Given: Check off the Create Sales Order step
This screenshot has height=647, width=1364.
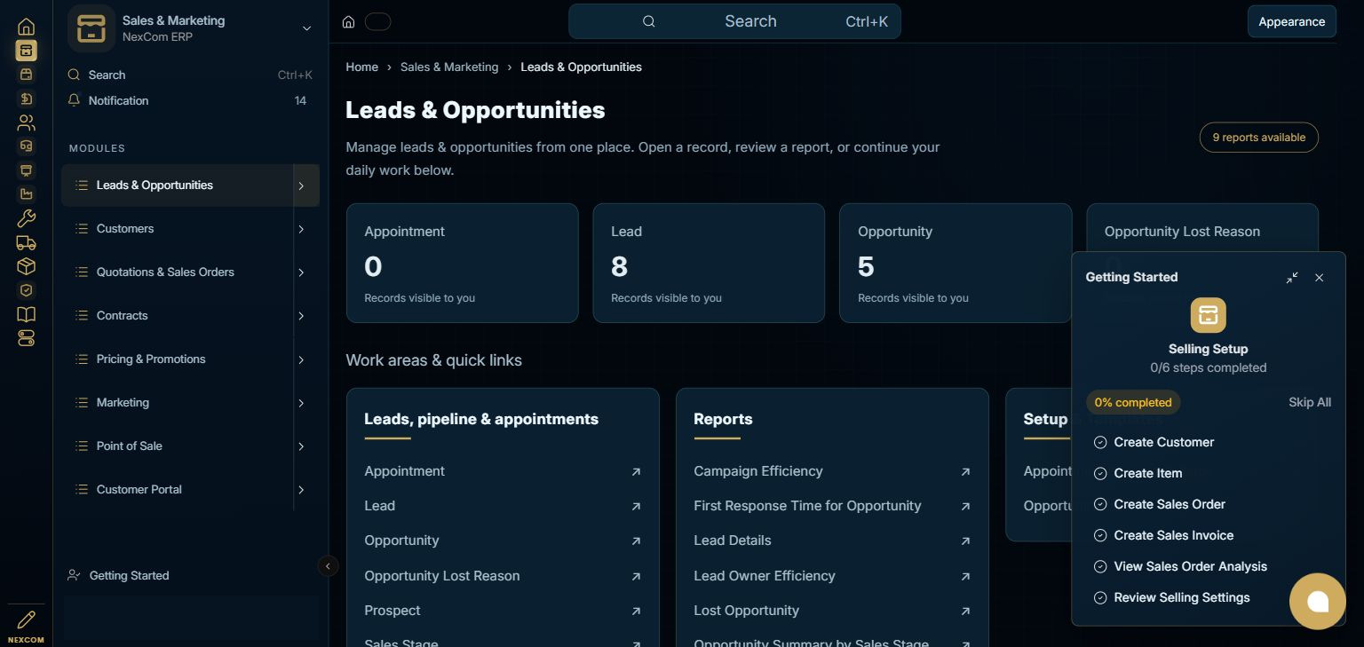Looking at the screenshot, I should coord(1100,504).
